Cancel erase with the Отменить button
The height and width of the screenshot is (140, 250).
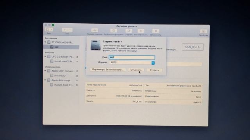(x=136, y=70)
